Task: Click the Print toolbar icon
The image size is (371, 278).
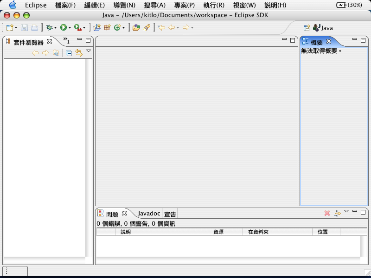Action: tap(34, 28)
